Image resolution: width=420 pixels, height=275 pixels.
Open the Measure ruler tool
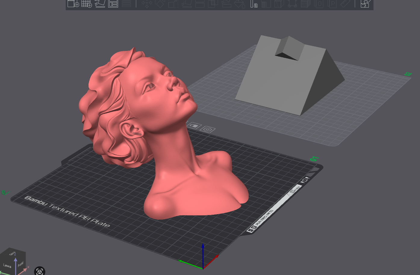(346, 4)
